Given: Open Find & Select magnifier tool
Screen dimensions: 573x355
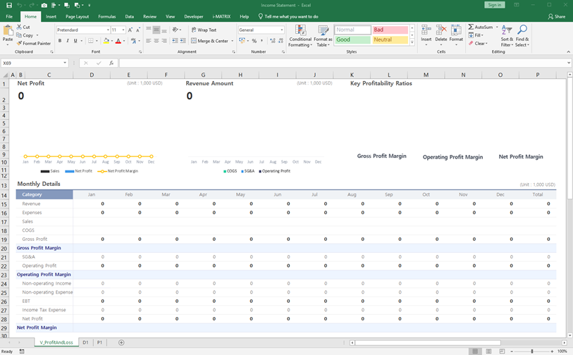Looking at the screenshot, I should [x=522, y=30].
